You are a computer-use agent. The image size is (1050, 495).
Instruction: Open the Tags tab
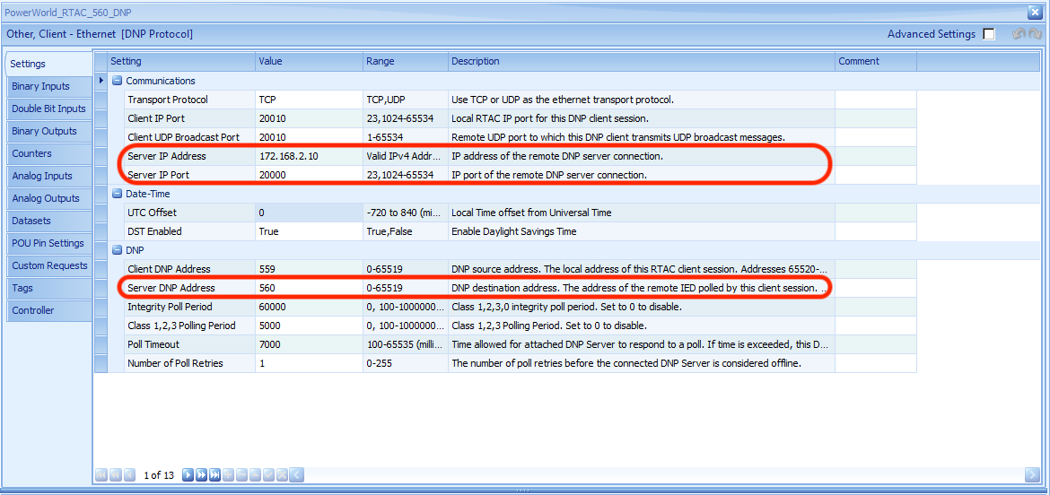pyautogui.click(x=49, y=289)
